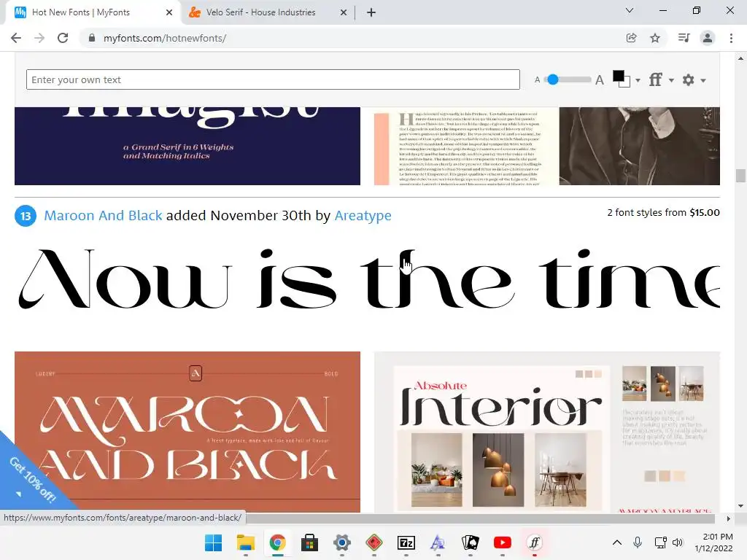The image size is (747, 560).
Task: Open the Imagist text specimen image
Action: click(x=547, y=146)
